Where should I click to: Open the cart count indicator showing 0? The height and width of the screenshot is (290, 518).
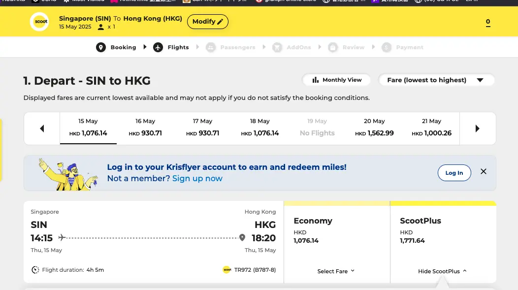coord(488,23)
